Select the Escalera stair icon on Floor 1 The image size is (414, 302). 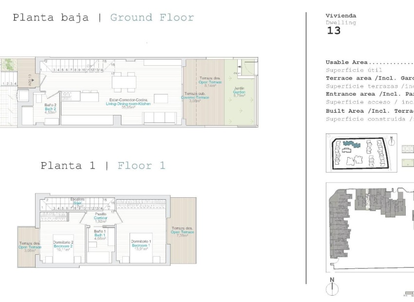click(x=78, y=200)
